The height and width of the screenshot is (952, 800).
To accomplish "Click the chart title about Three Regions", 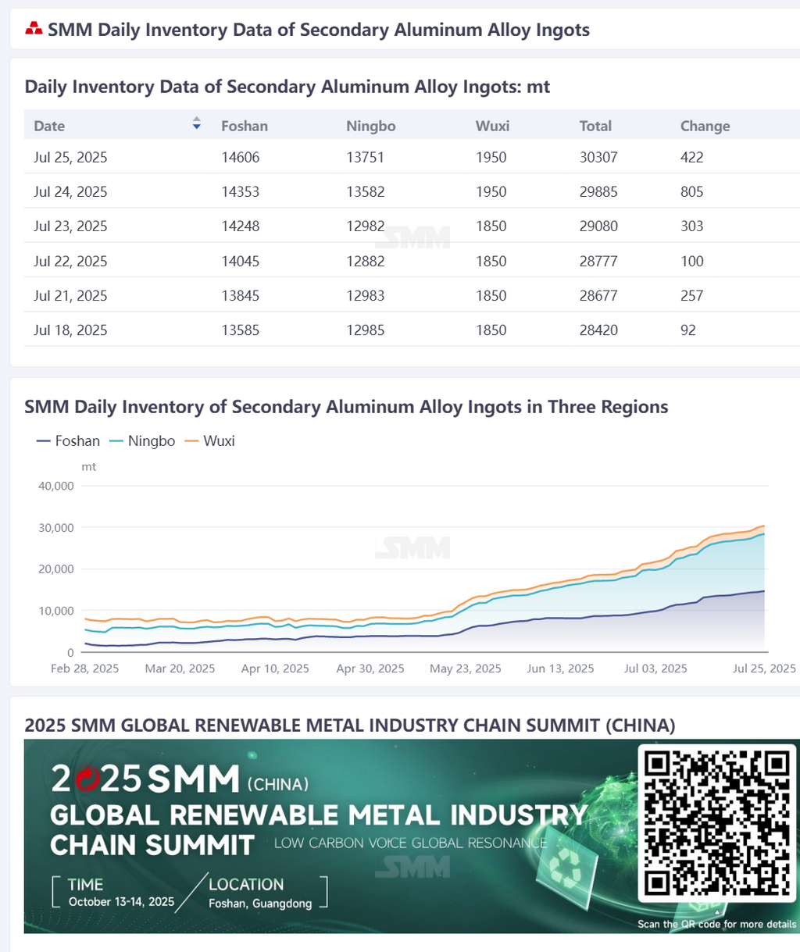I will tap(346, 407).
